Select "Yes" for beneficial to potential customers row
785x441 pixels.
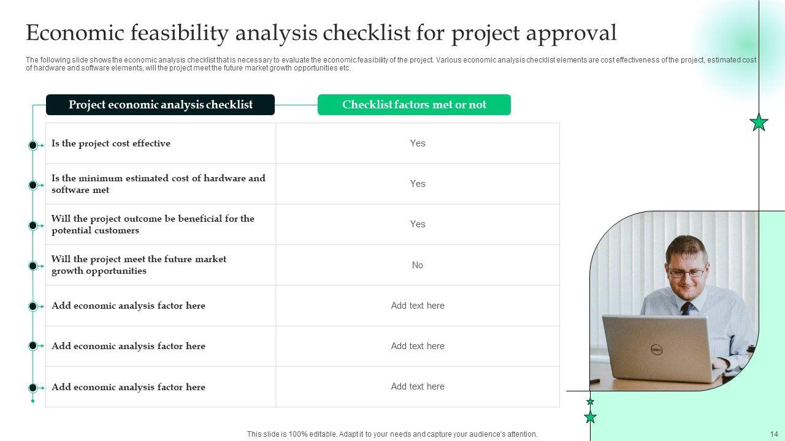tap(418, 224)
